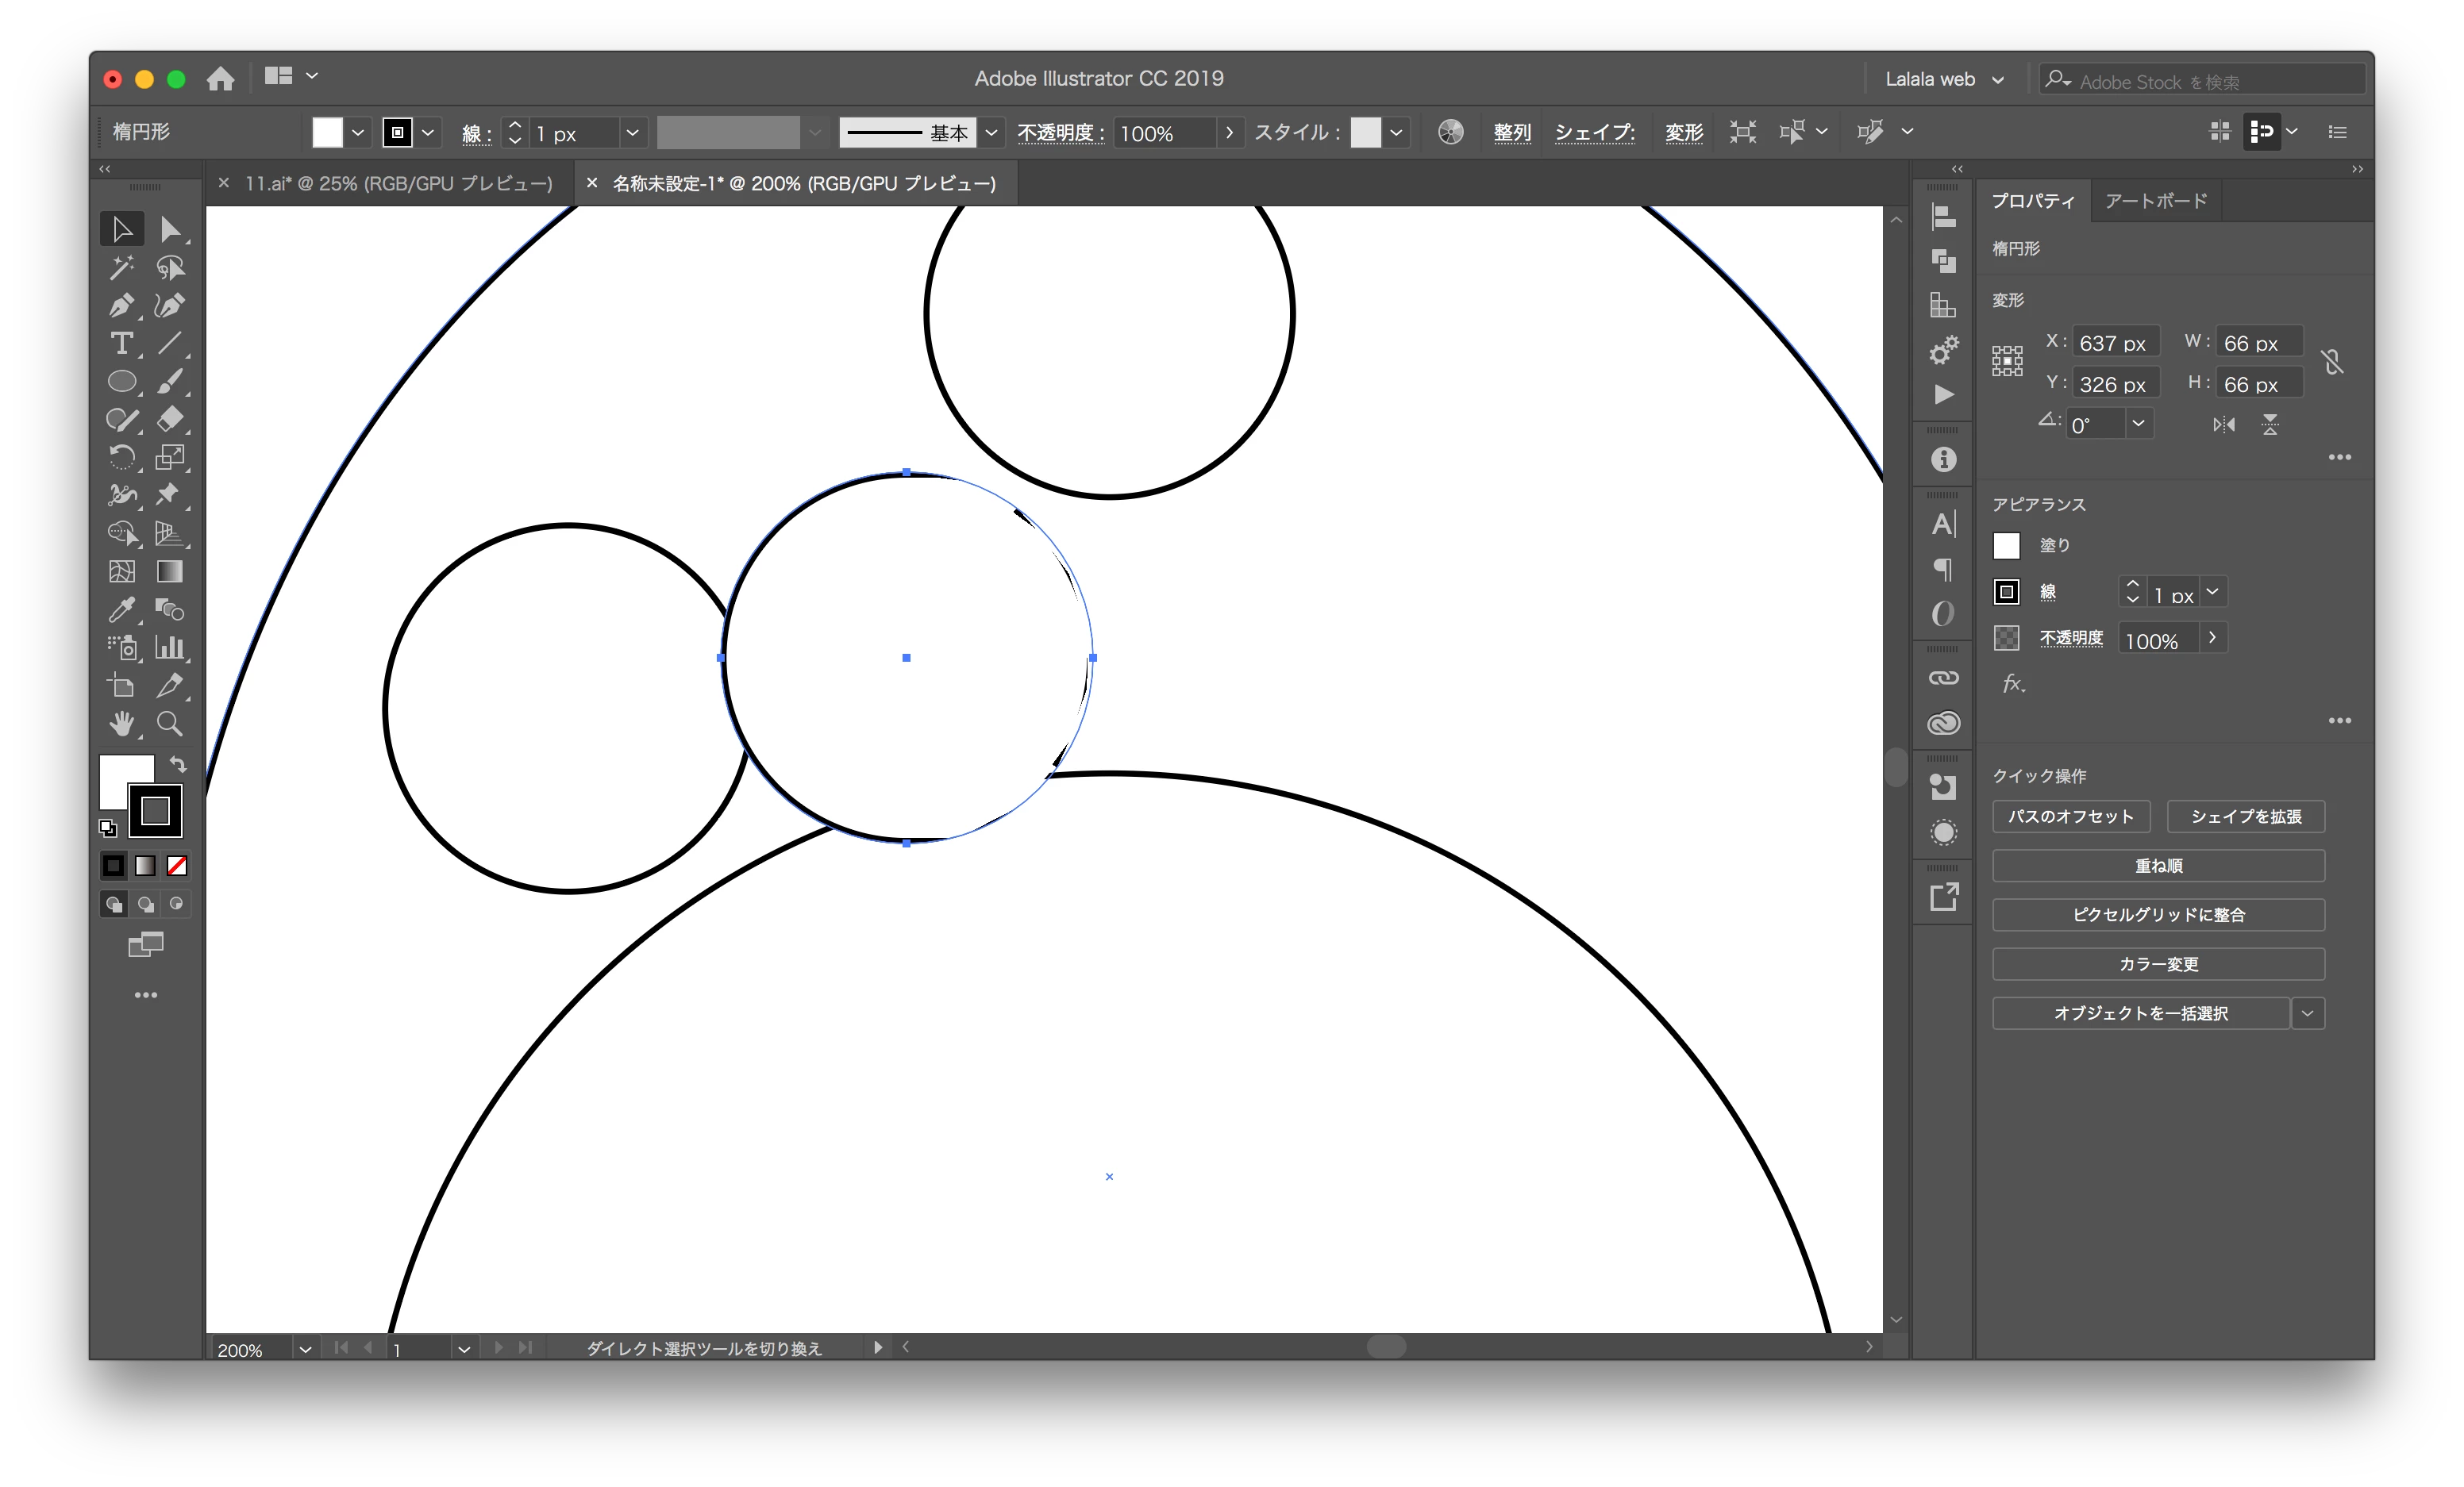This screenshot has width=2464, height=1487.
Task: Select the Hand tool
Action: pyautogui.click(x=121, y=724)
